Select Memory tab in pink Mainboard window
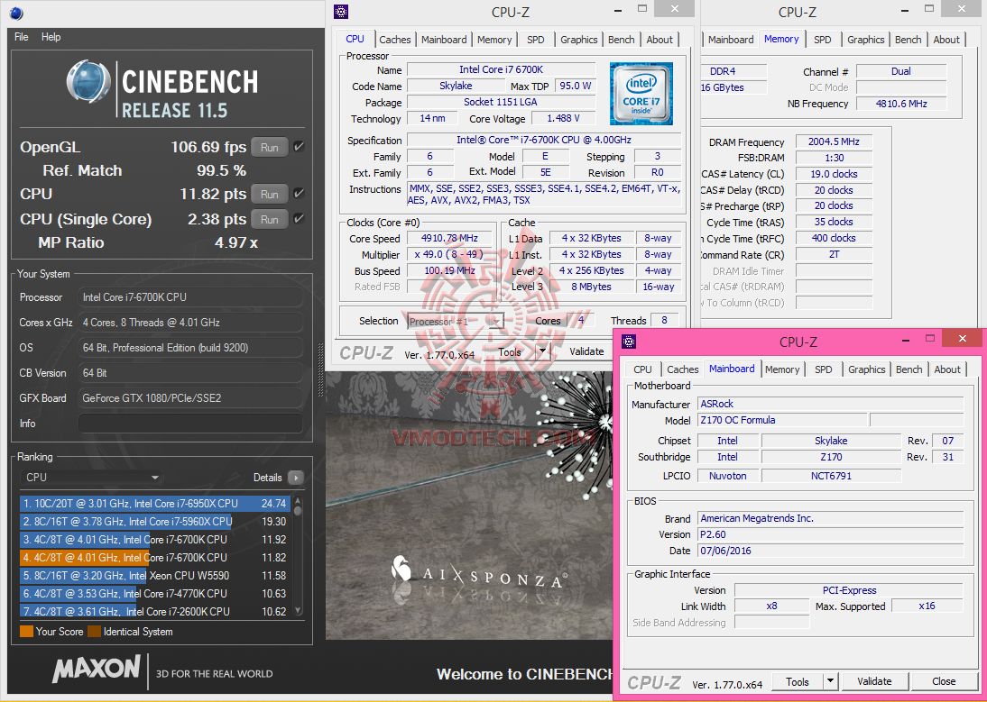Viewport: 987px width, 702px height. [x=782, y=369]
